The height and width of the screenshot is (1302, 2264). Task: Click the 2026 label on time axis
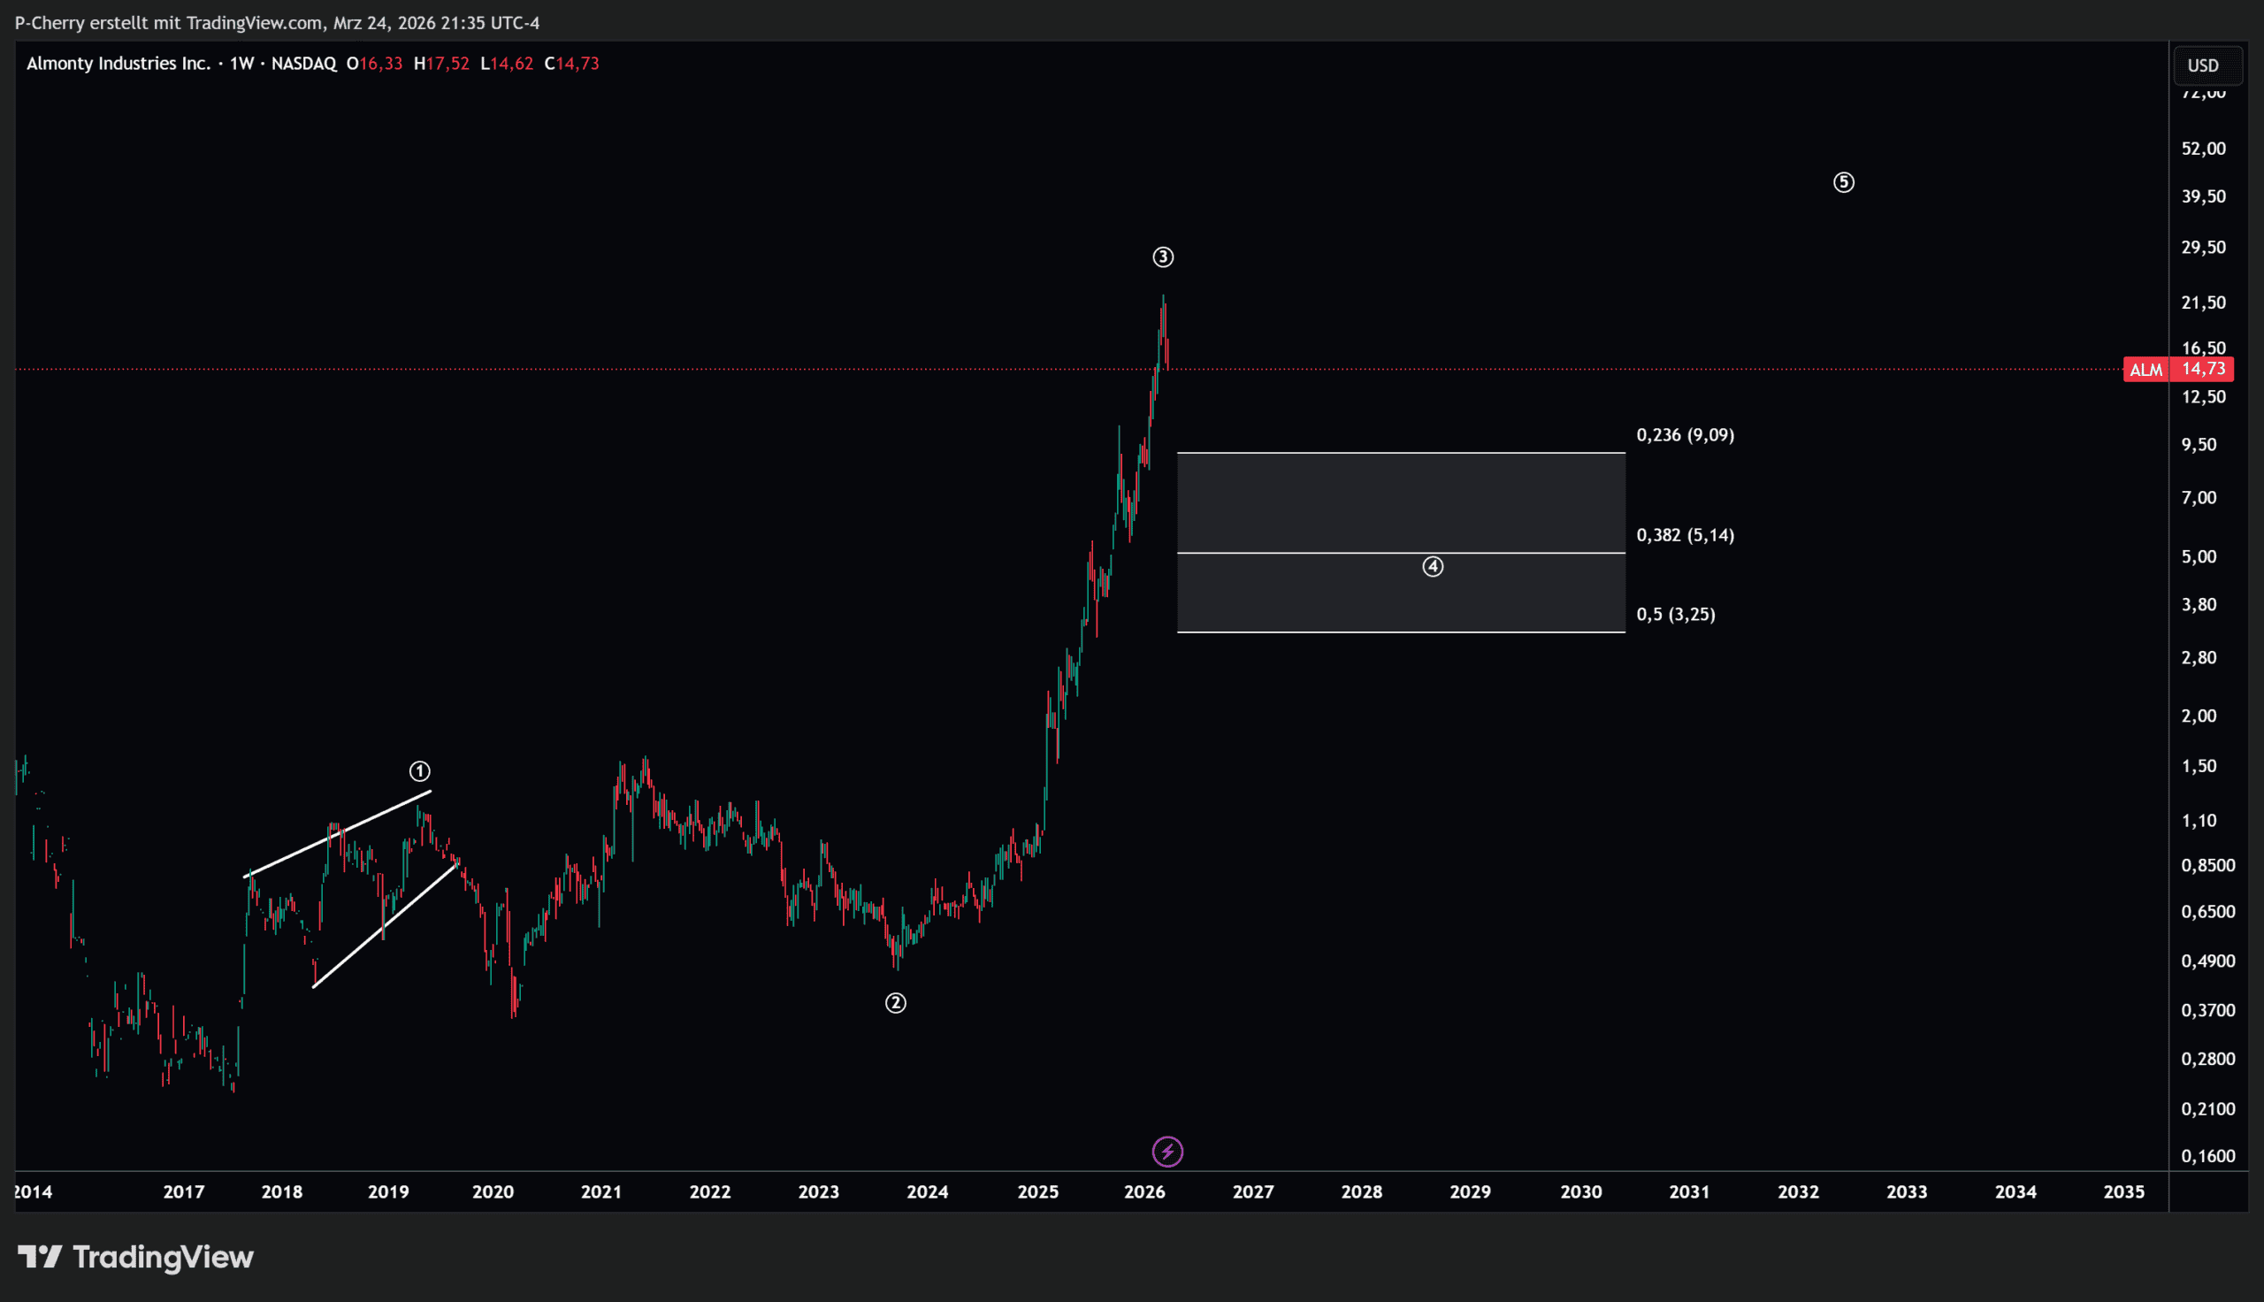point(1144,1192)
